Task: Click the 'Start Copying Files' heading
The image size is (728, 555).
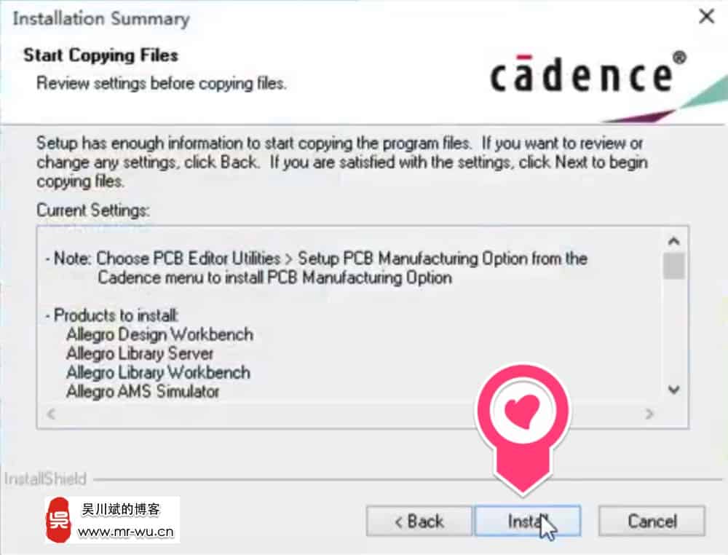Action: (x=100, y=55)
